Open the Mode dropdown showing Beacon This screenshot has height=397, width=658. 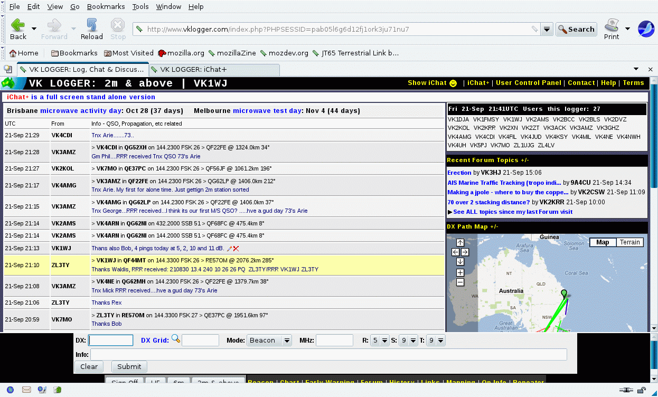(269, 340)
